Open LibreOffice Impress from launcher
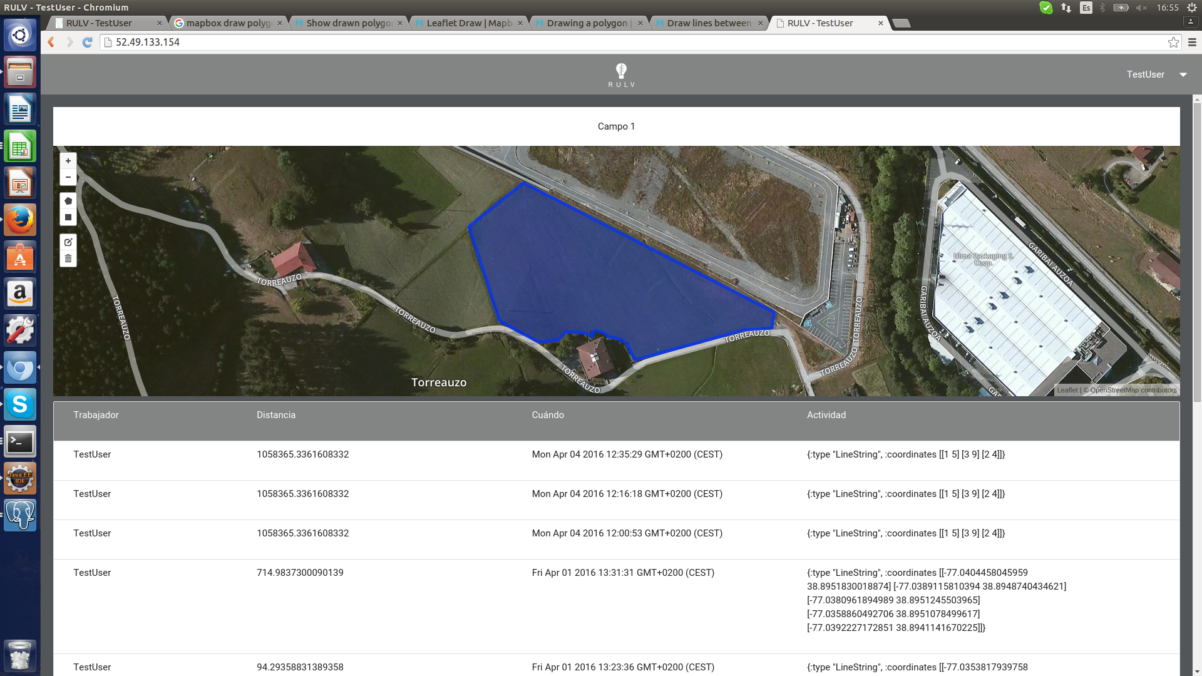Screen dimensions: 1202x676 coord(20,183)
